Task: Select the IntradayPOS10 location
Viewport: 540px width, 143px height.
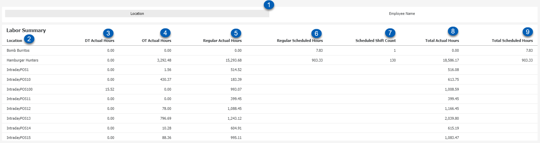Action: point(19,79)
